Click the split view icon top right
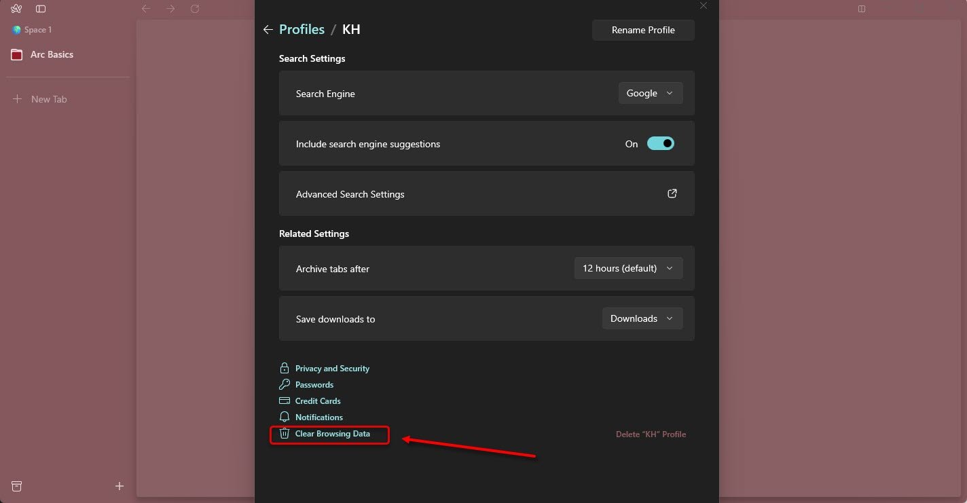This screenshot has height=503, width=967. [862, 9]
